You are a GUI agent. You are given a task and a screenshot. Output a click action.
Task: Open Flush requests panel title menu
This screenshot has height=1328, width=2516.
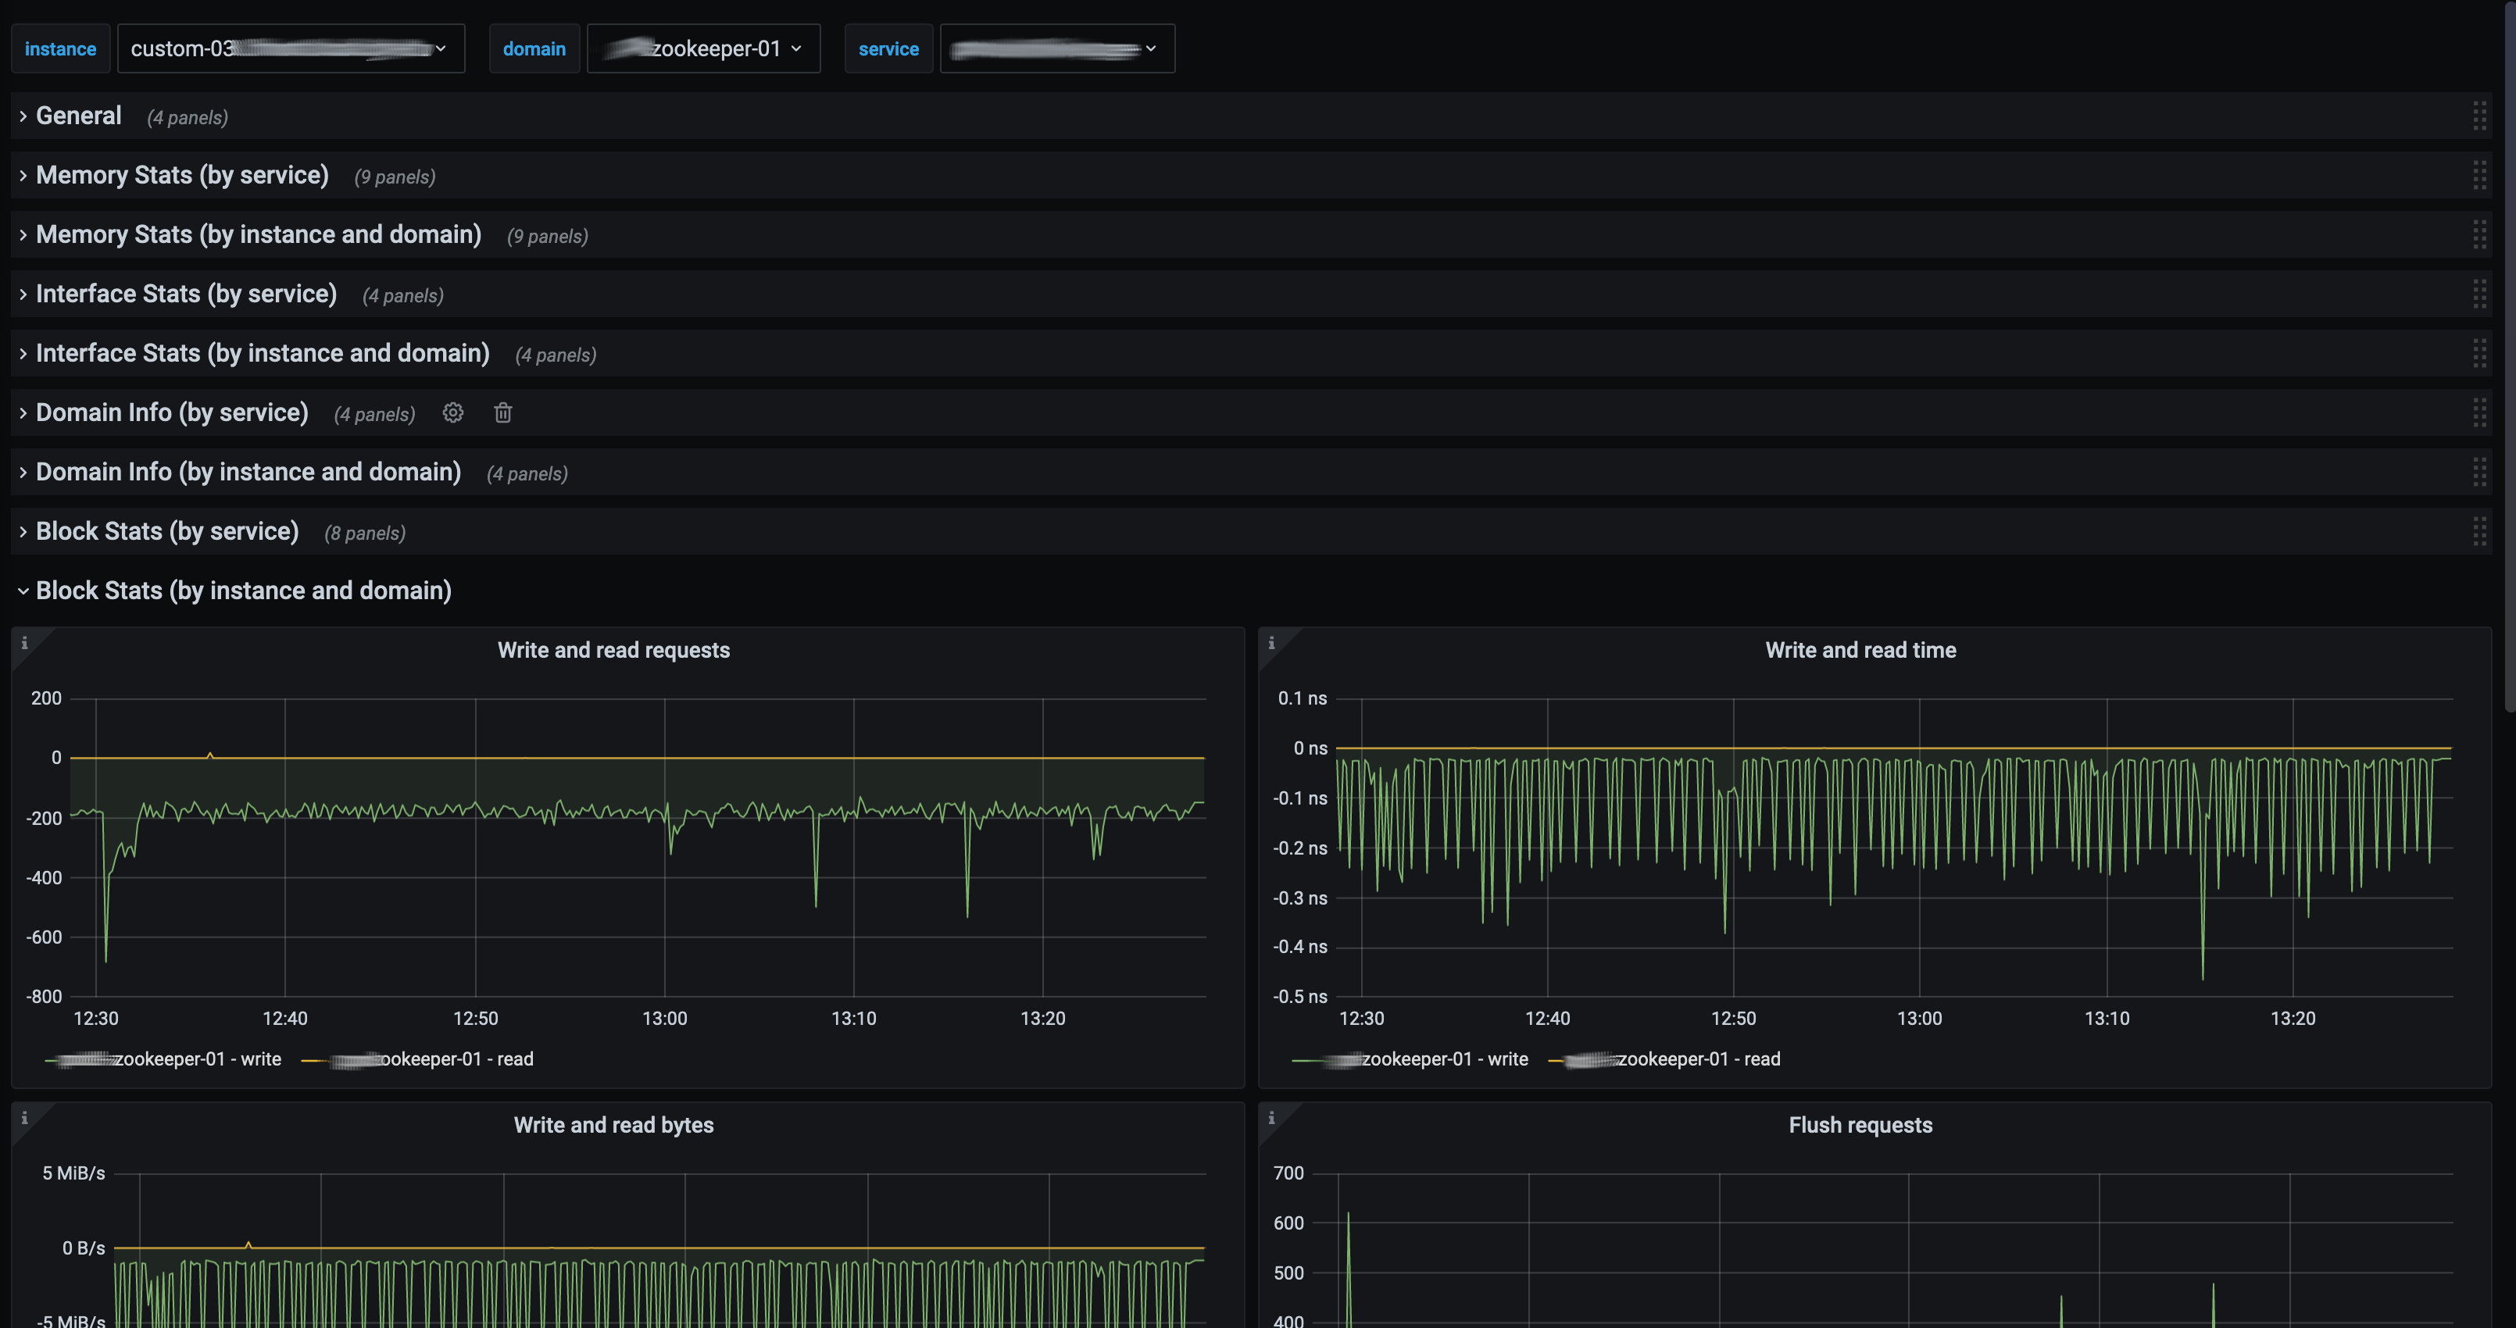[x=1860, y=1125]
